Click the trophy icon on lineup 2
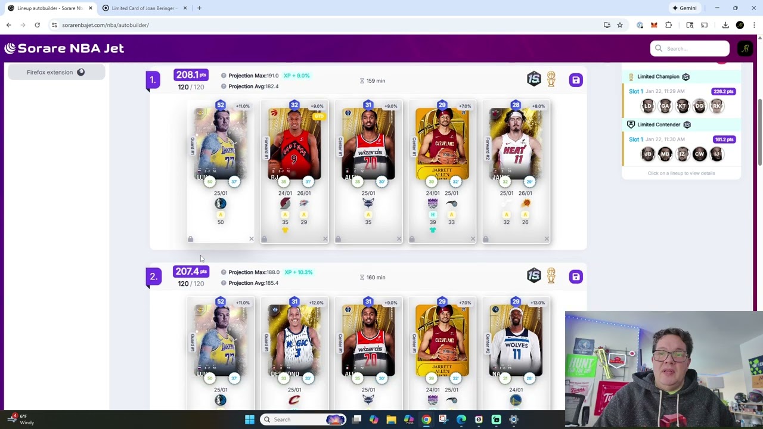The height and width of the screenshot is (429, 763). tap(551, 275)
